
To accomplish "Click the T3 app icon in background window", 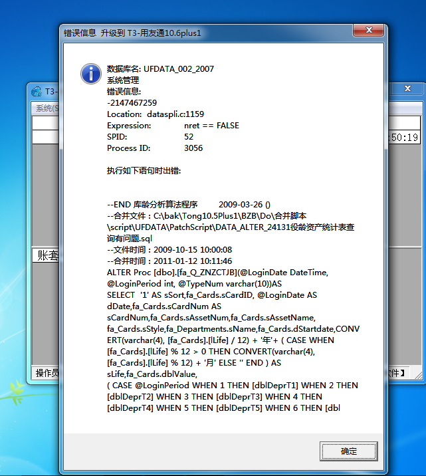I will pos(37,91).
